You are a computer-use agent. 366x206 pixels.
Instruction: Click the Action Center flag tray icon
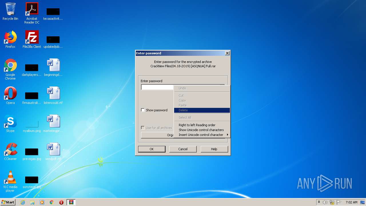pos(339,202)
